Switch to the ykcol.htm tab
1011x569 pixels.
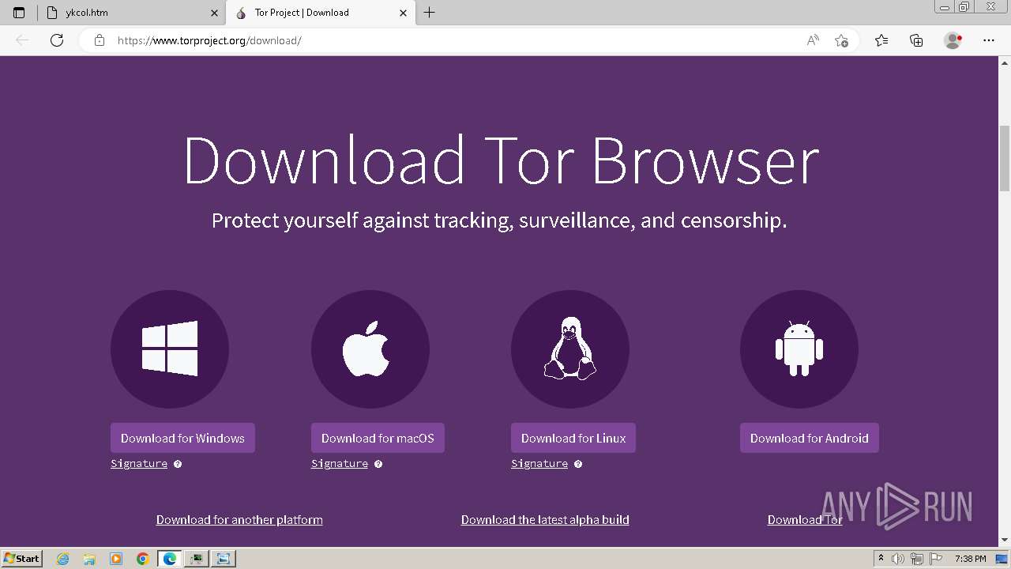tap(132, 13)
